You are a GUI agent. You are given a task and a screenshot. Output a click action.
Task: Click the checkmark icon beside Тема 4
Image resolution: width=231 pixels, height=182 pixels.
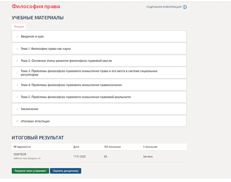tap(17, 85)
